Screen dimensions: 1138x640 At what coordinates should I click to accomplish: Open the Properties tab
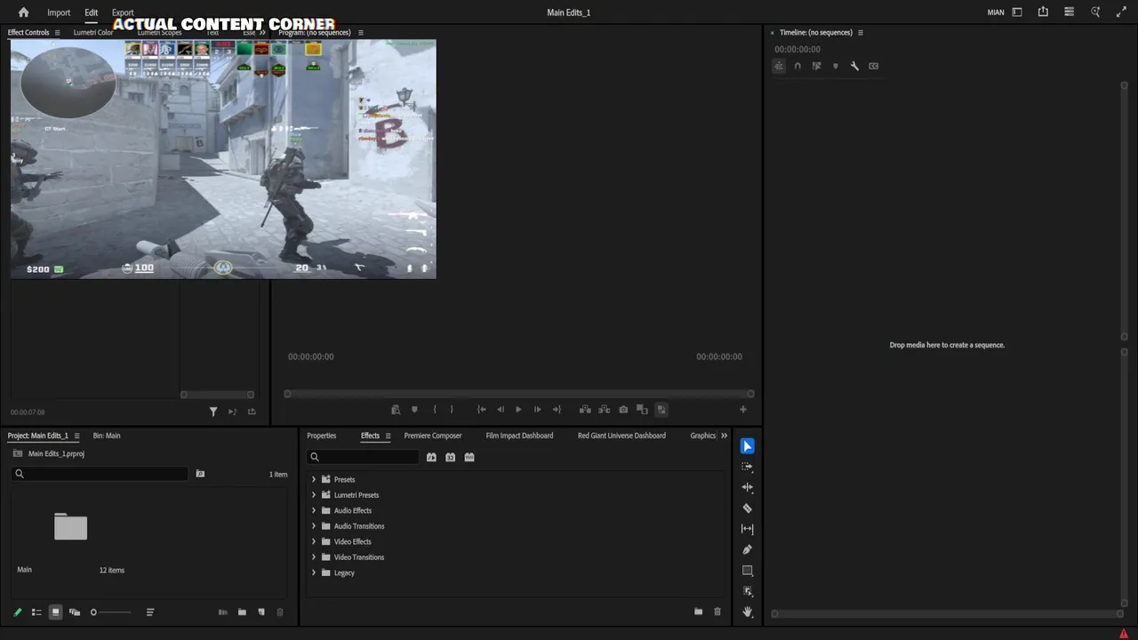click(322, 436)
